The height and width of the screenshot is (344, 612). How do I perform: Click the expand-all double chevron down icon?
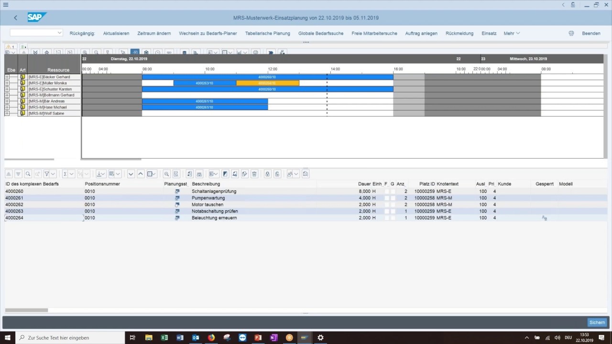click(x=35, y=53)
